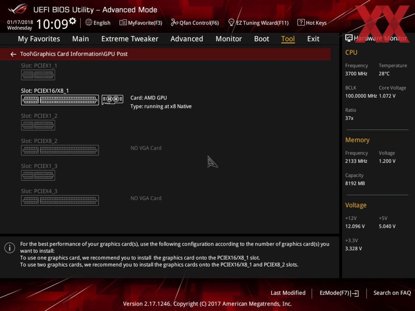
Task: Click CPU frequency value 3700 MHz
Action: click(356, 73)
